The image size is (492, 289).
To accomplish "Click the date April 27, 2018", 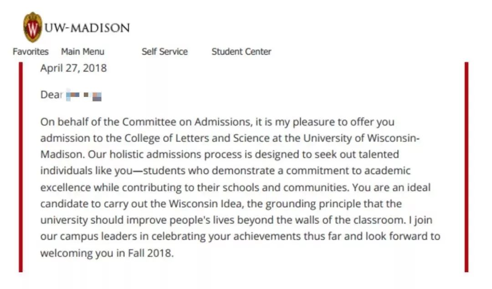I will click(x=73, y=68).
